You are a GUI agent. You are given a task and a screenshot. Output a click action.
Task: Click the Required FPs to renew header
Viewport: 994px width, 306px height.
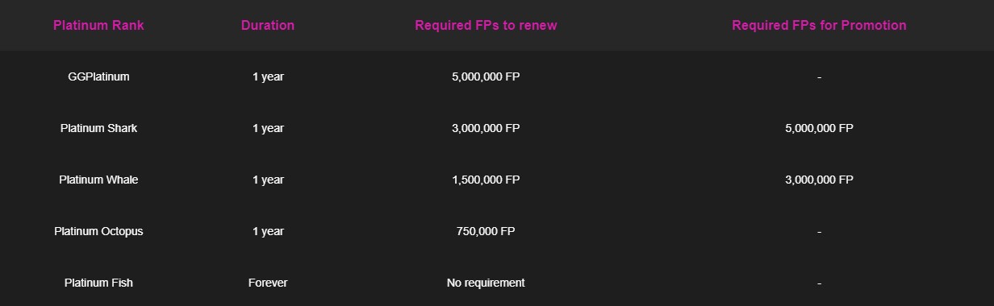point(486,25)
